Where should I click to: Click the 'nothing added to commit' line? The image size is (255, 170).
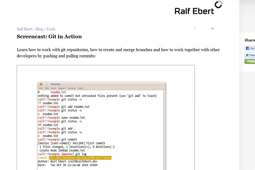97,96
